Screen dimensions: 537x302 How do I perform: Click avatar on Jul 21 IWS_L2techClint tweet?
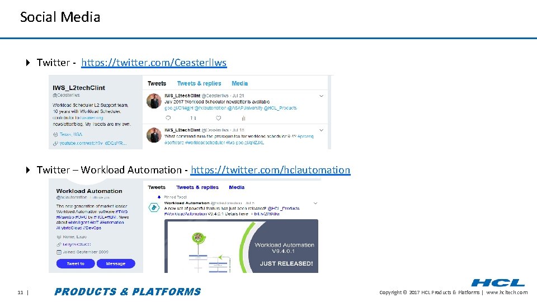point(154,101)
